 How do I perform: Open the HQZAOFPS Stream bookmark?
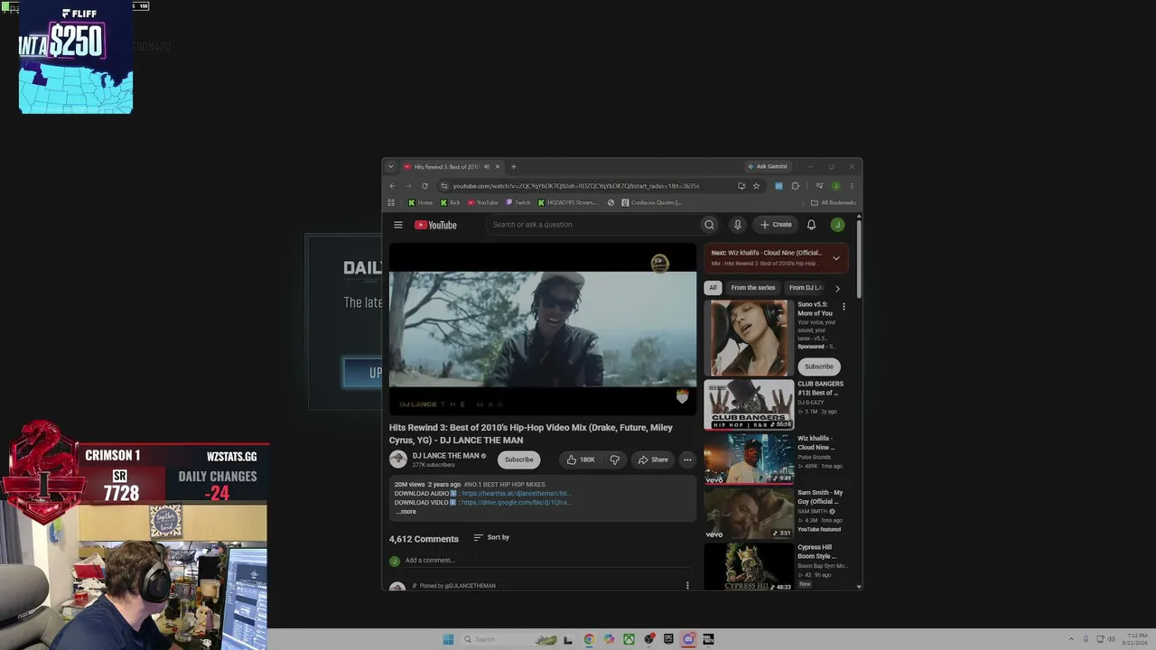567,202
